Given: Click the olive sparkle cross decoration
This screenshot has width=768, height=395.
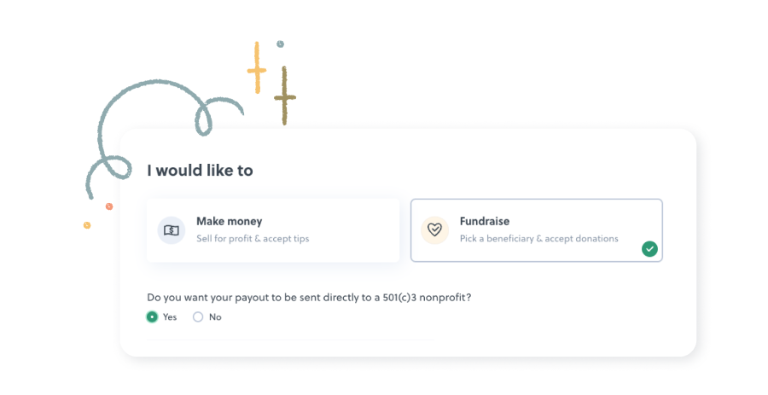Looking at the screenshot, I should (x=285, y=96).
